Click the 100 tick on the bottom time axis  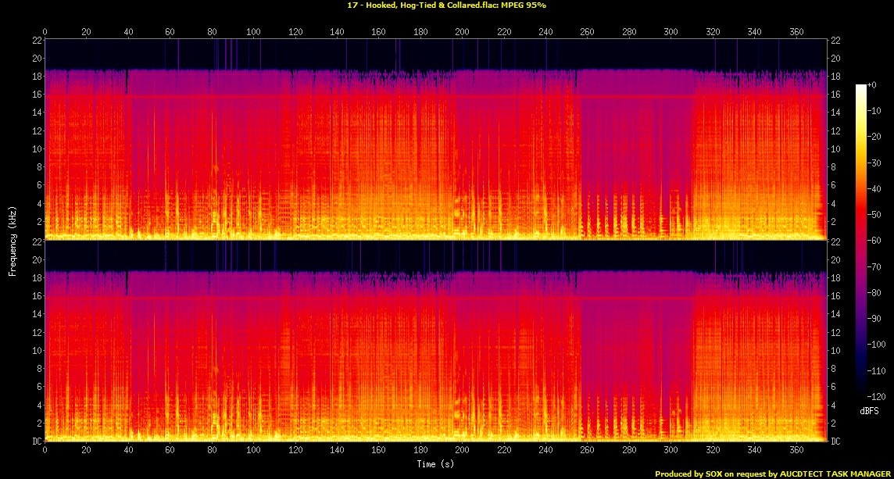tap(253, 451)
